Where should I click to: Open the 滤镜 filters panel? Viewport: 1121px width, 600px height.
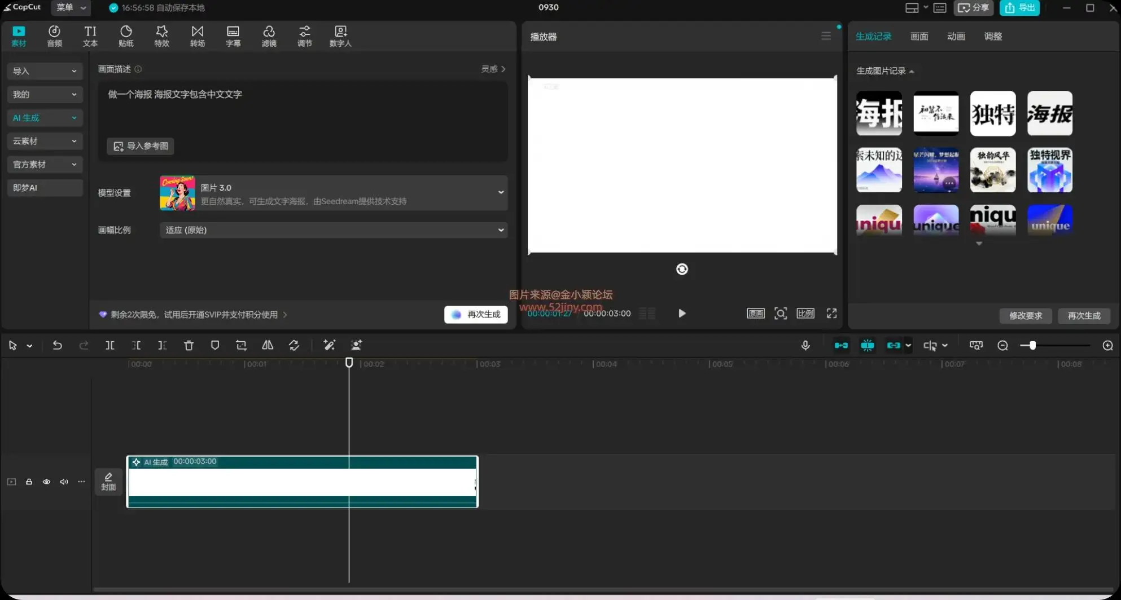coord(269,36)
